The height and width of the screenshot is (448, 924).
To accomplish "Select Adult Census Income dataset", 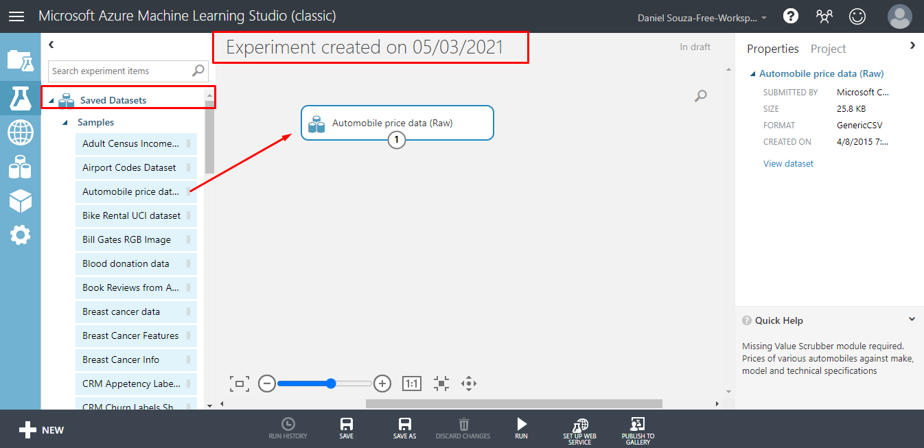I will (136, 143).
